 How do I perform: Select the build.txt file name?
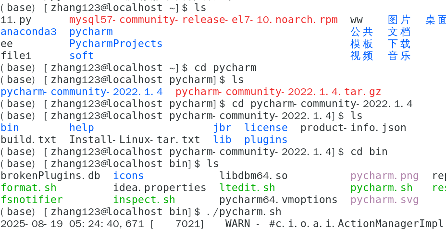[x=28, y=140]
